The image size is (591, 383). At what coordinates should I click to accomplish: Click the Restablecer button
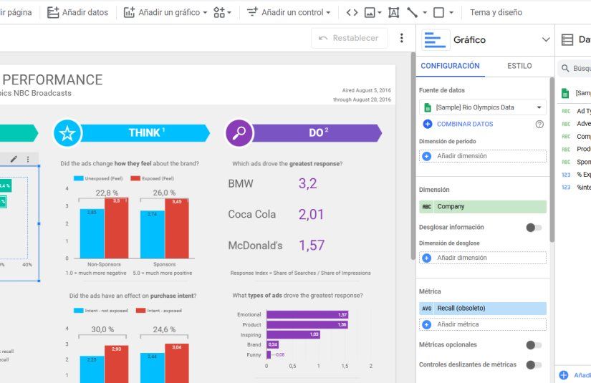(349, 38)
